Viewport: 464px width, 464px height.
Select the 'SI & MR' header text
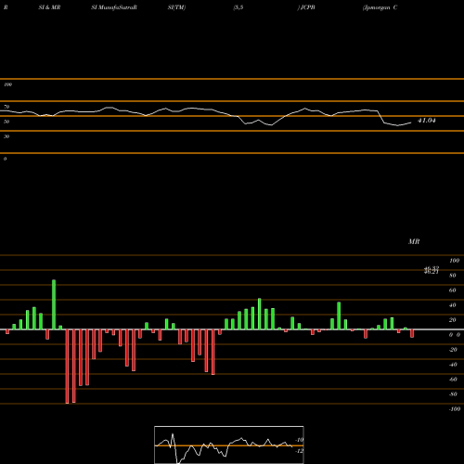coord(49,7)
